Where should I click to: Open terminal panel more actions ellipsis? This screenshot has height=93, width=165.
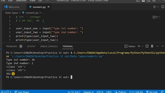click(157, 46)
